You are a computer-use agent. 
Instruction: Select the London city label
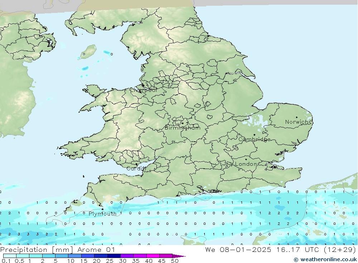click(246, 164)
